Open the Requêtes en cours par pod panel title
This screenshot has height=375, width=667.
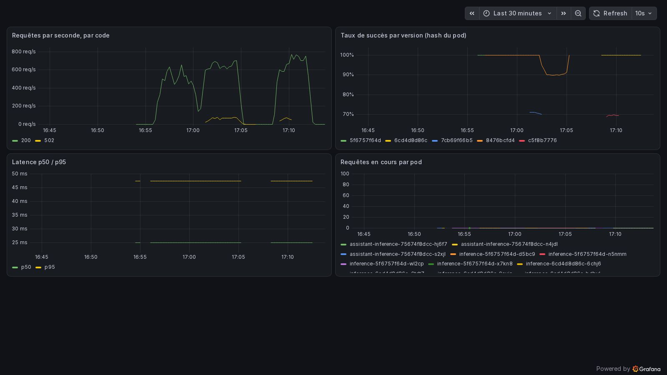click(x=381, y=162)
